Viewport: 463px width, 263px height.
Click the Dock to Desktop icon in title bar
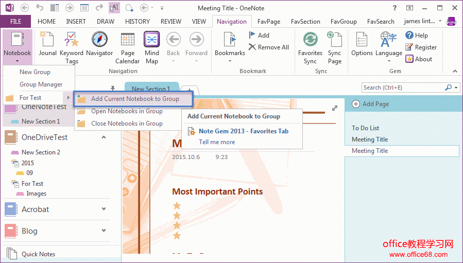click(54, 8)
